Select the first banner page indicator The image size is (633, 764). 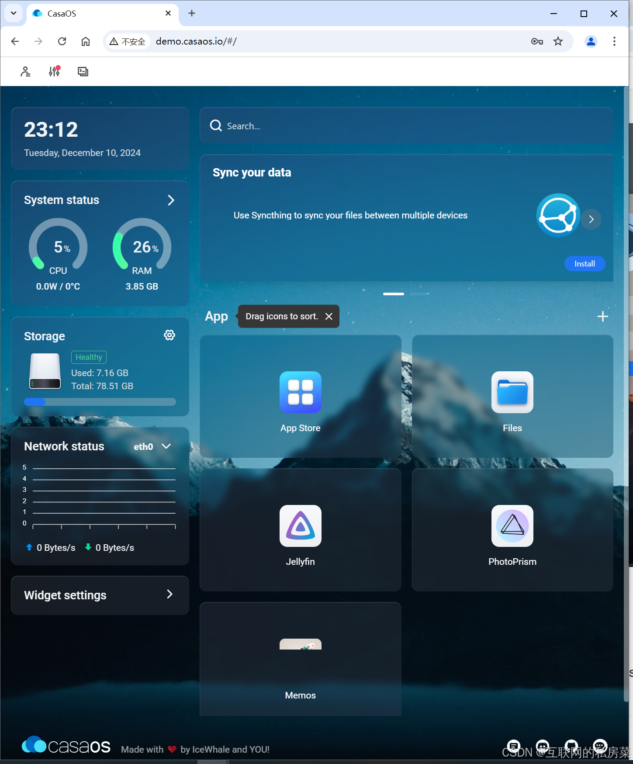[x=394, y=294]
